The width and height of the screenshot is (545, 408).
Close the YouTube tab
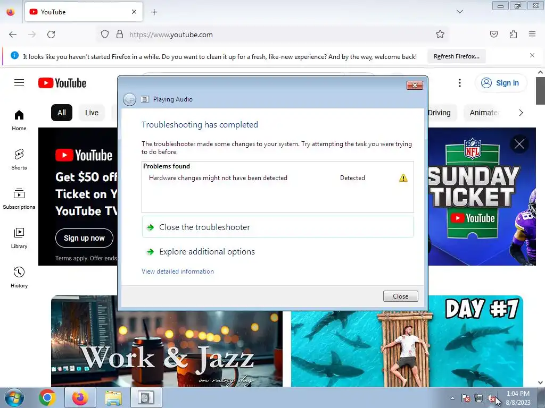pos(134,12)
